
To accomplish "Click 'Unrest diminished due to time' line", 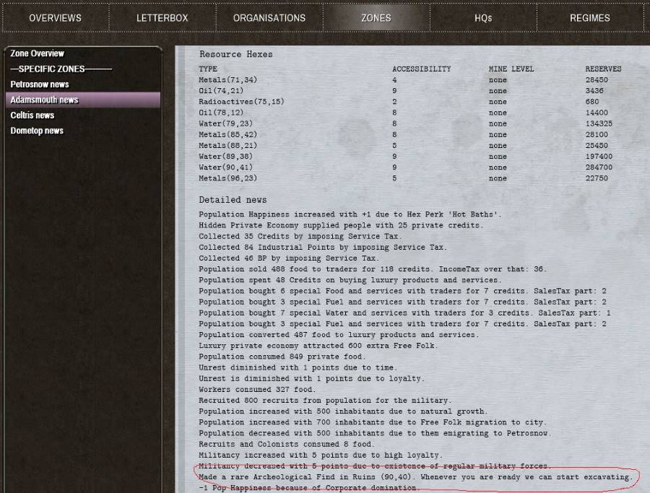I will (298, 367).
